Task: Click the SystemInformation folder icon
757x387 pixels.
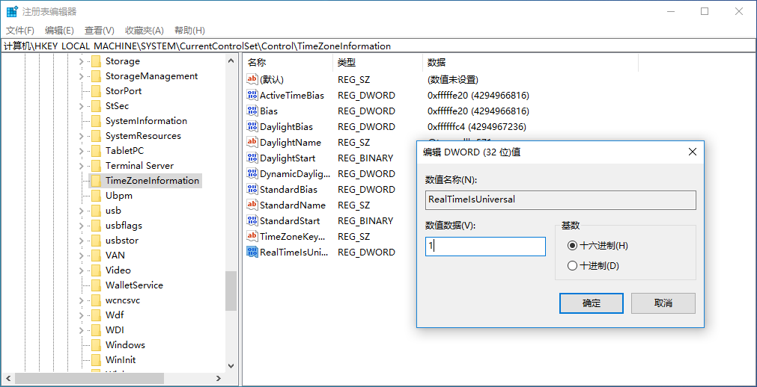Action: [96, 121]
